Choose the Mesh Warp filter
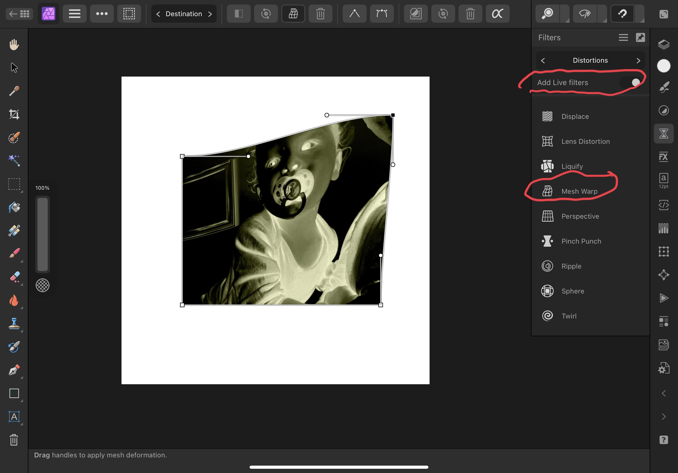 [579, 191]
